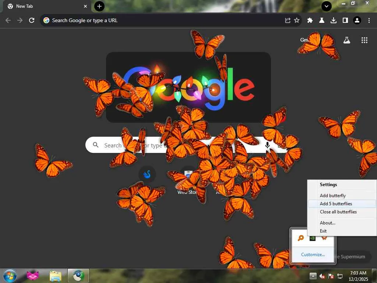Image resolution: width=377 pixels, height=283 pixels.
Task: Select the Supermium browser taskbar button
Action: pos(78,276)
